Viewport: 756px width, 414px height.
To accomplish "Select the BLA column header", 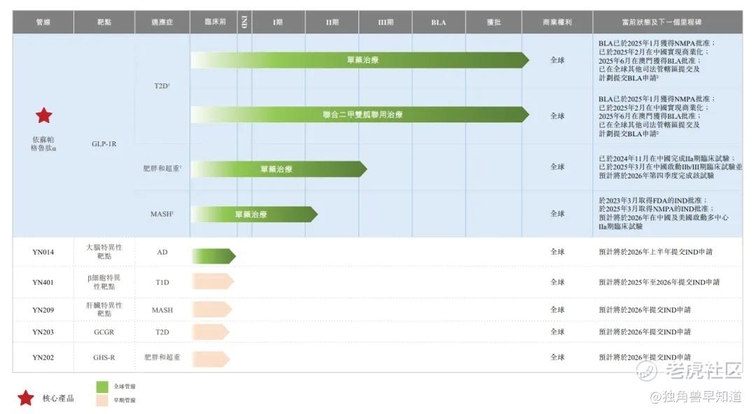I will click(x=439, y=22).
